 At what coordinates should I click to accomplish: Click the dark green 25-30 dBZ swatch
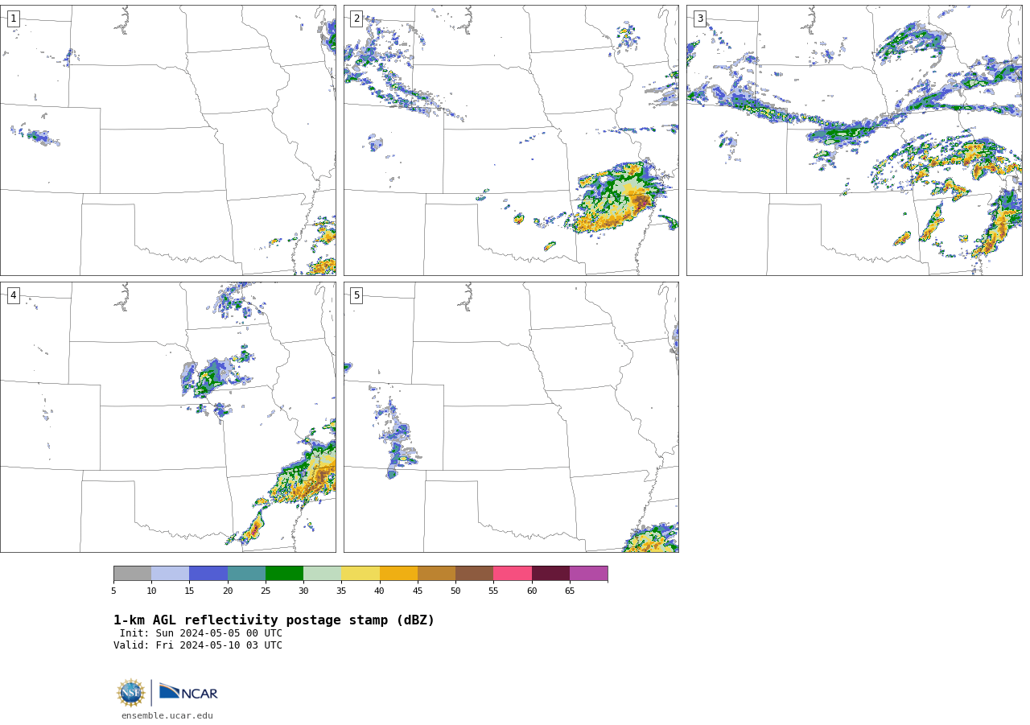pyautogui.click(x=284, y=573)
